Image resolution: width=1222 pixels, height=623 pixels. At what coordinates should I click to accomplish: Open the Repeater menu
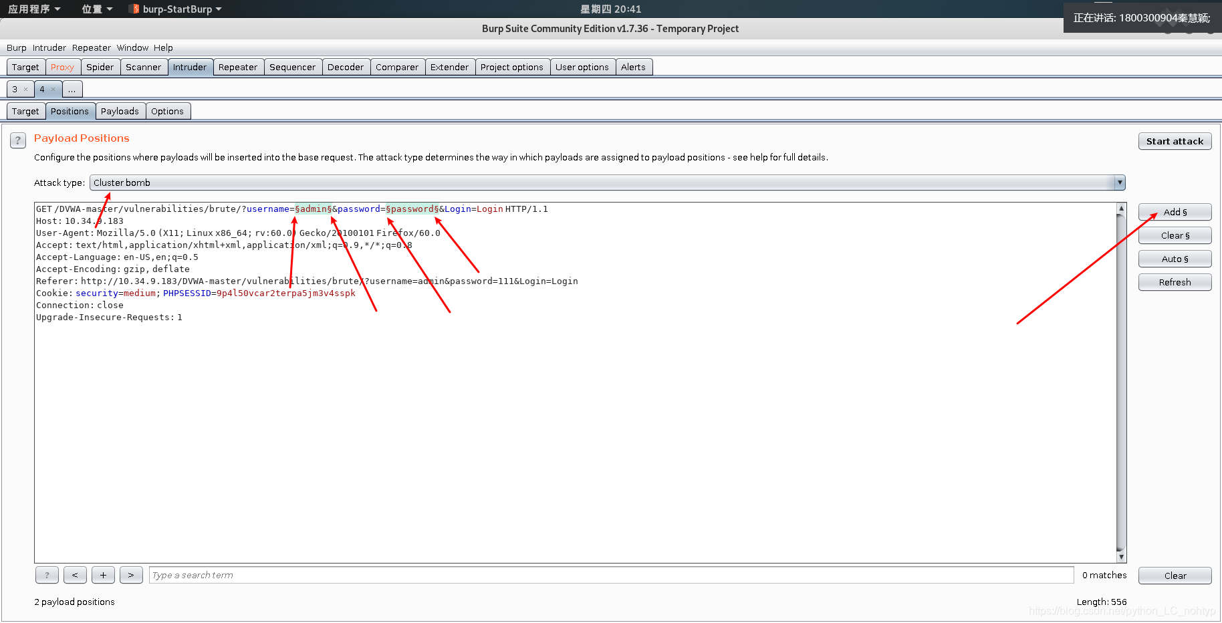tap(92, 47)
